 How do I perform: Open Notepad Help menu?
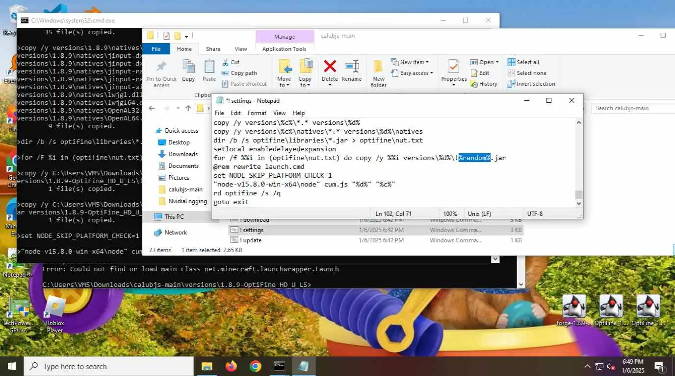pyautogui.click(x=299, y=113)
